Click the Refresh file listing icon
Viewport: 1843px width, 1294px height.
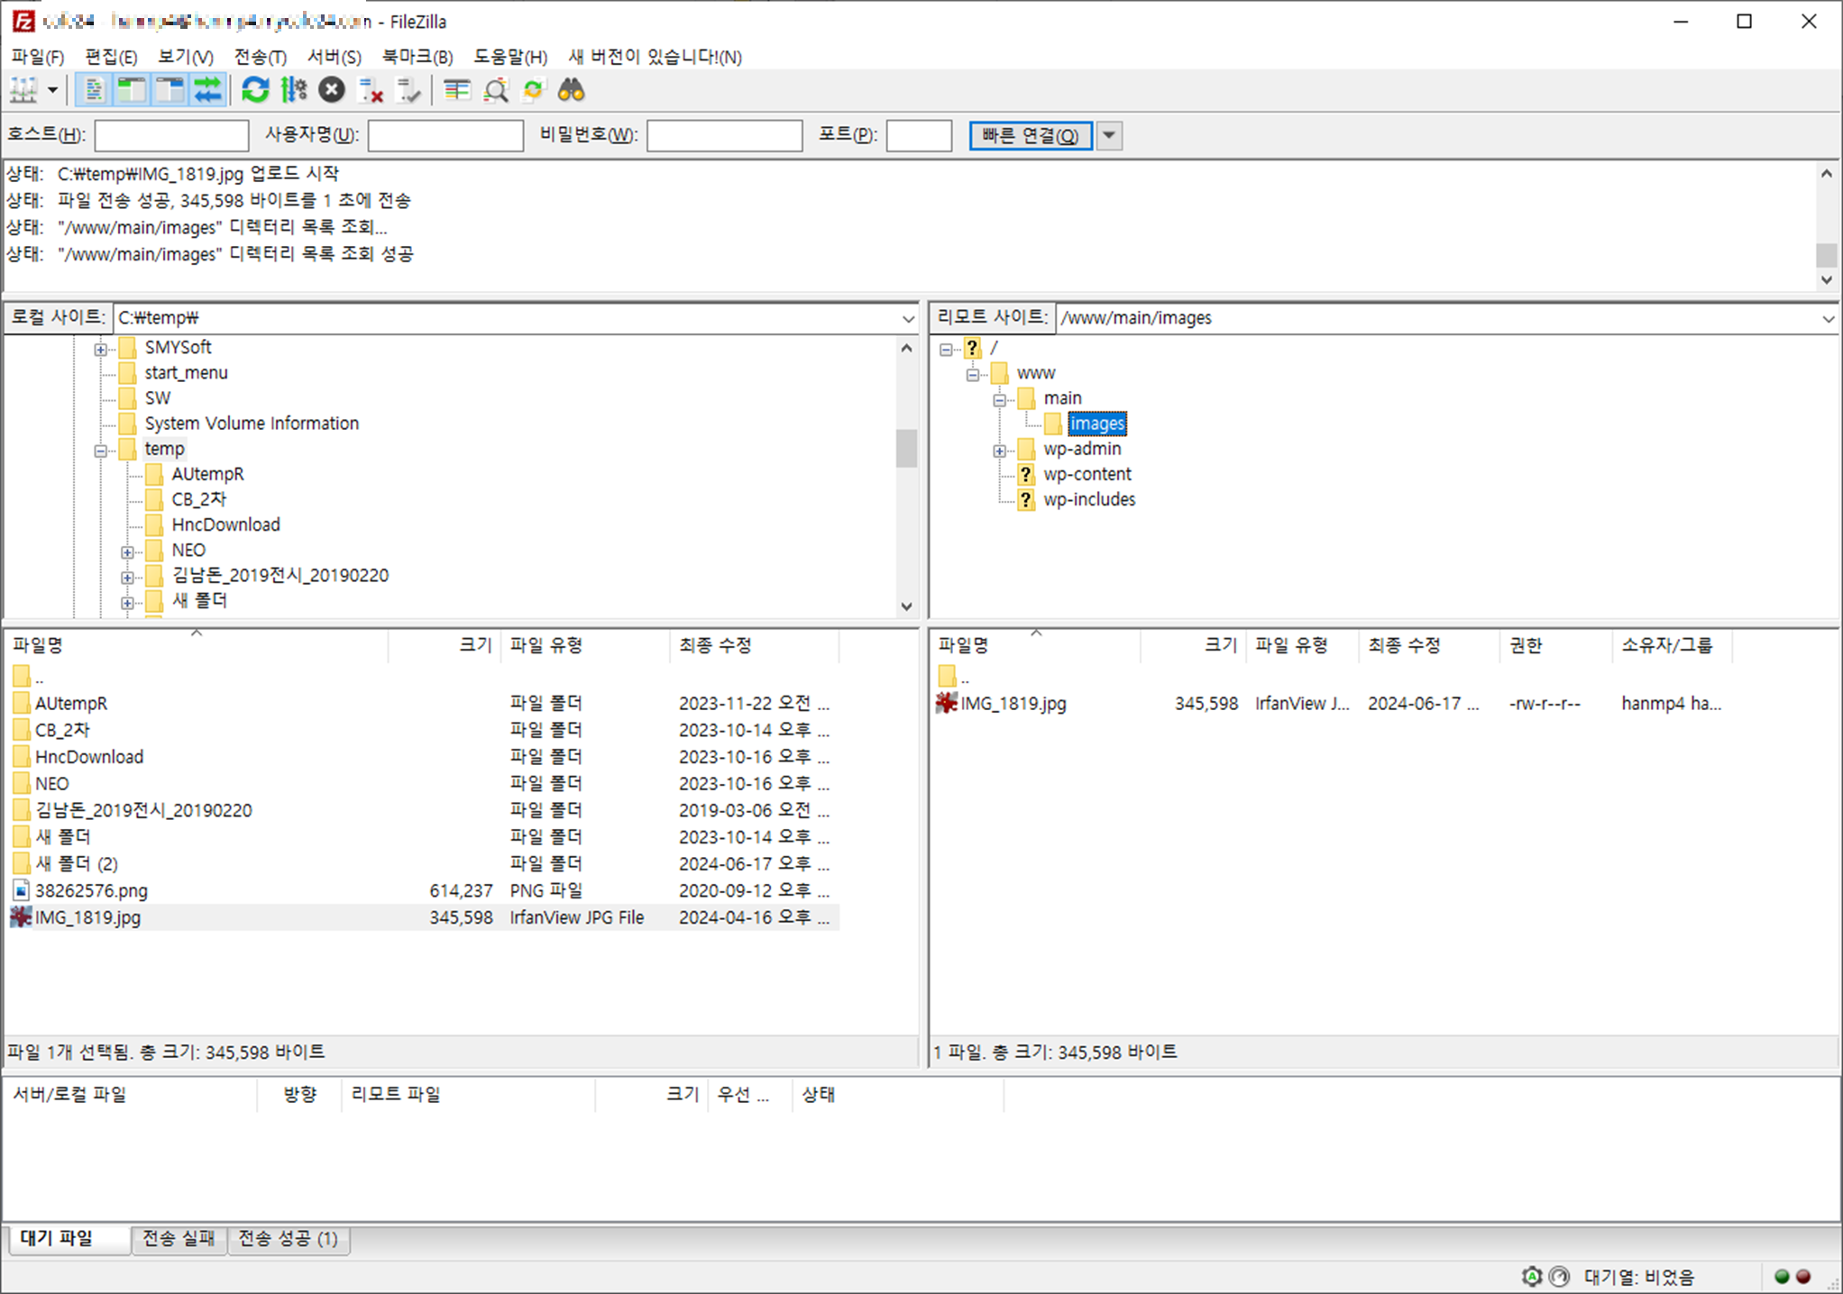(255, 90)
